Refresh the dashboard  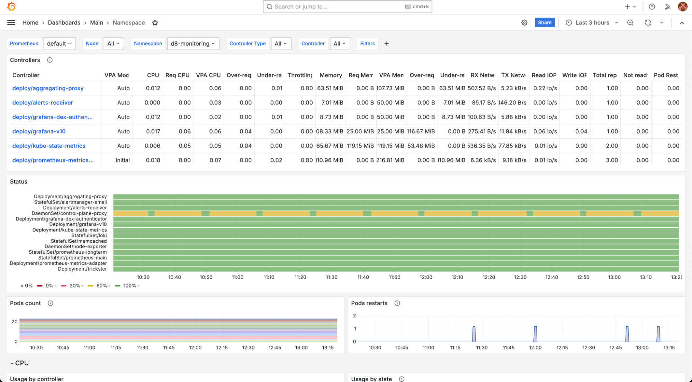(x=648, y=22)
